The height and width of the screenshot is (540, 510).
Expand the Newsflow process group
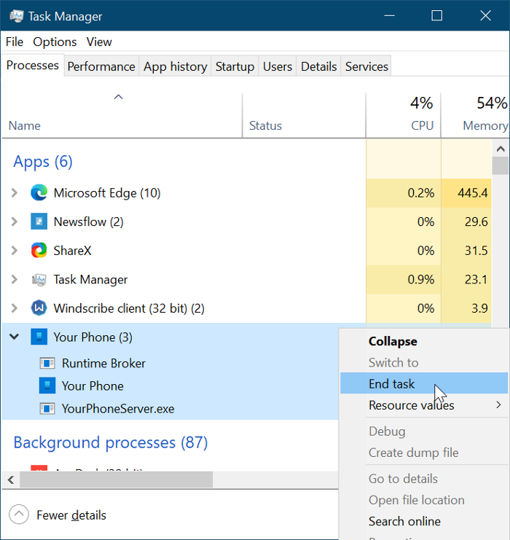pyautogui.click(x=14, y=222)
